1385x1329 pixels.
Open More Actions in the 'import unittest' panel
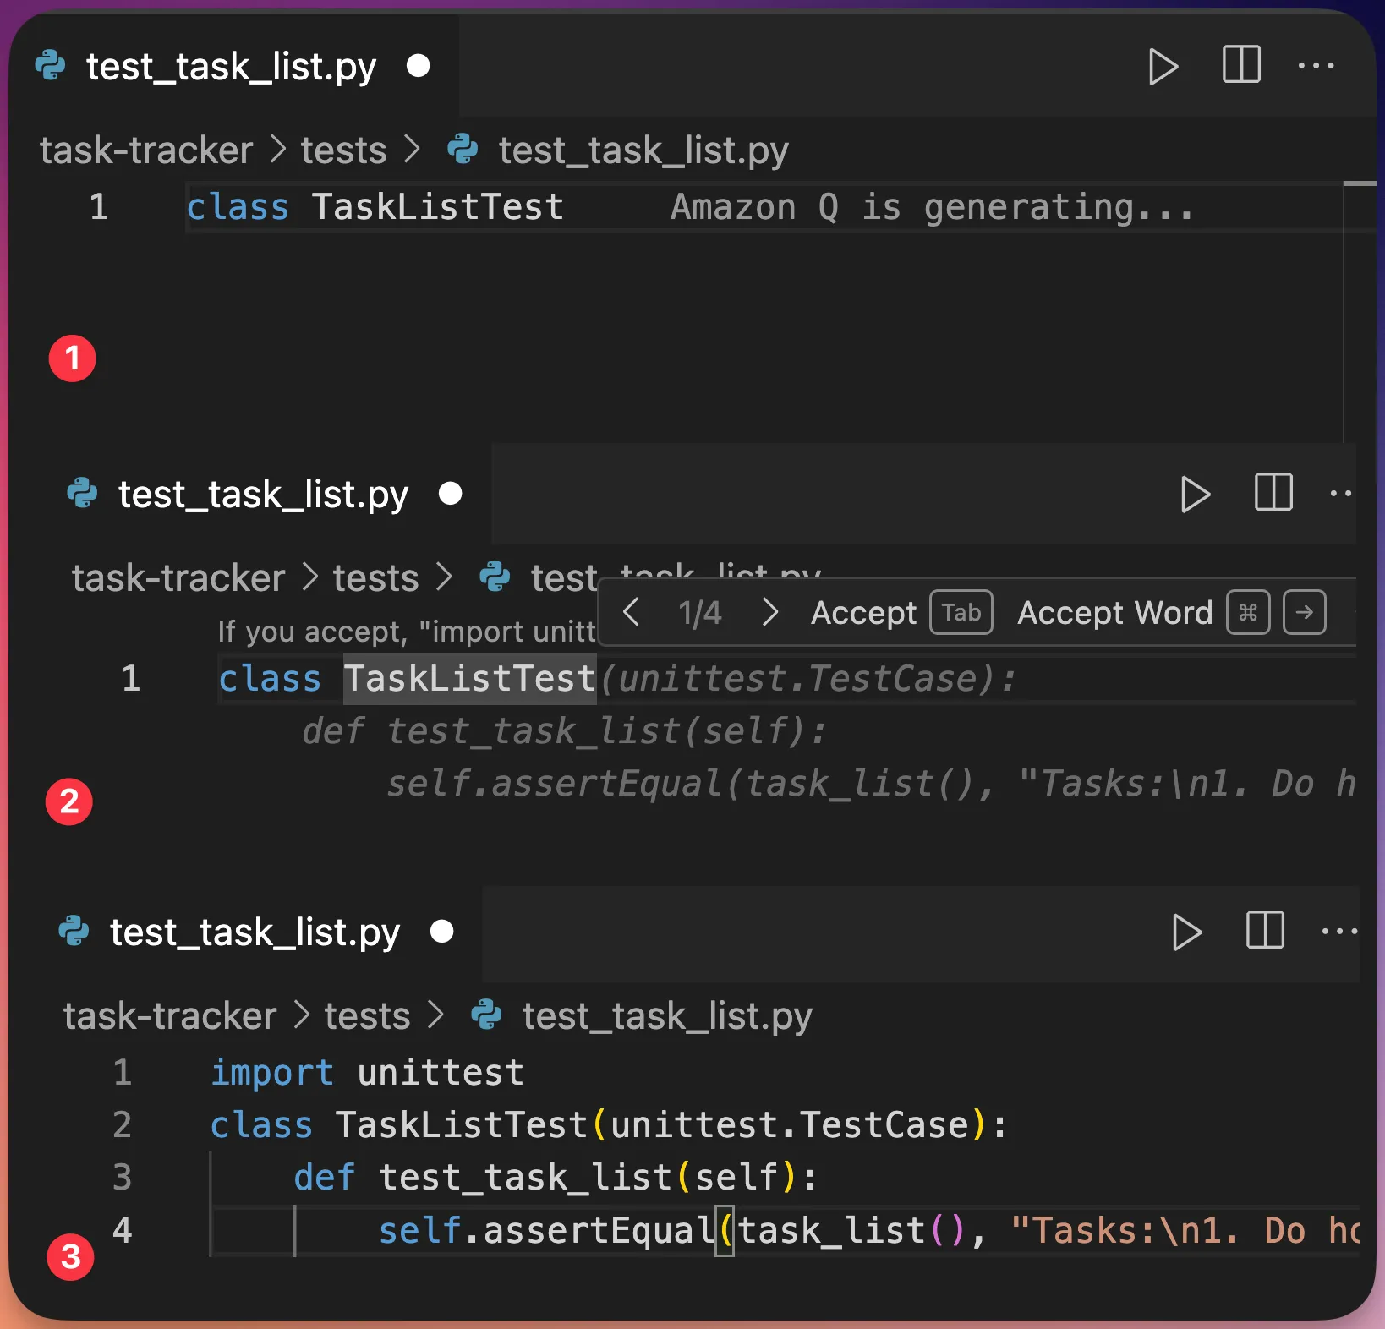click(x=1339, y=931)
